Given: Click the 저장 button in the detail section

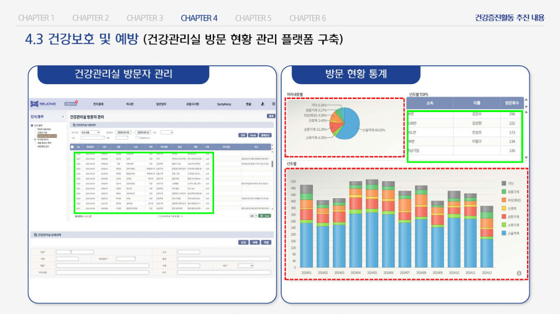Looking at the screenshot, I should [266, 242].
